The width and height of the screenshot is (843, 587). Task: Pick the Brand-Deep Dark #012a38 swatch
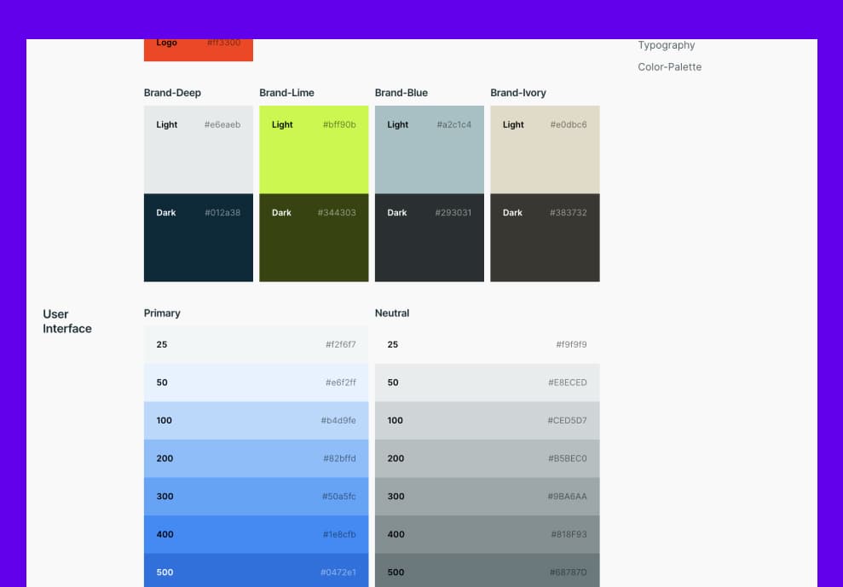click(198, 238)
